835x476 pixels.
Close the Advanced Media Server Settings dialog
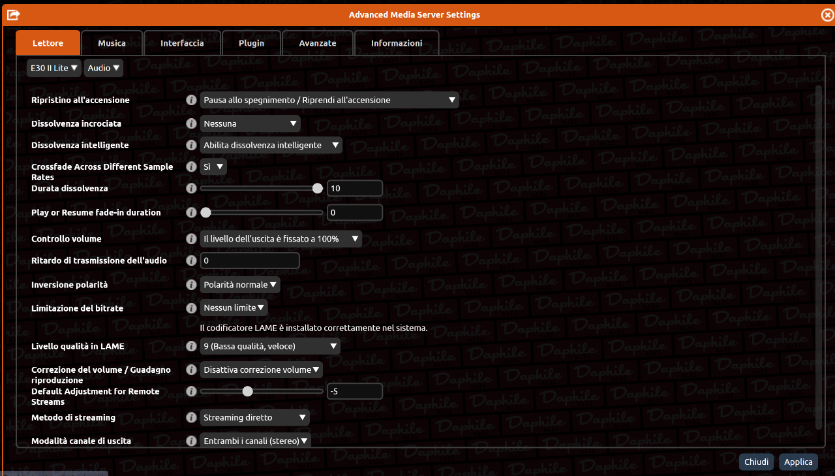[827, 15]
